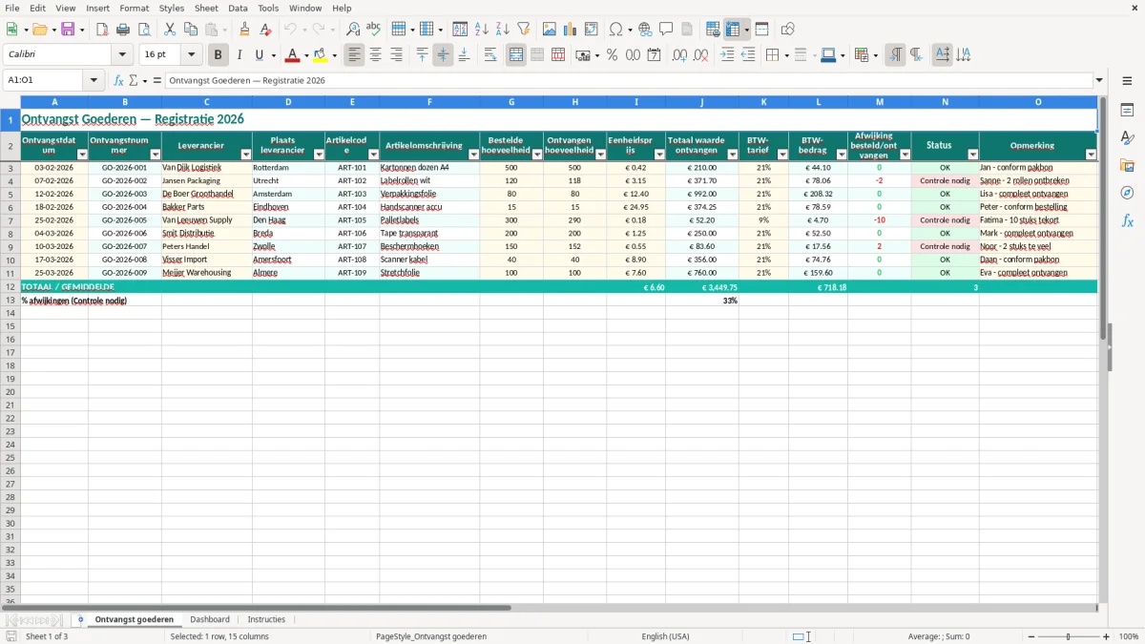Open filter dropdown on Leverancier column
Screen dimensions: 1145x644
(245, 155)
